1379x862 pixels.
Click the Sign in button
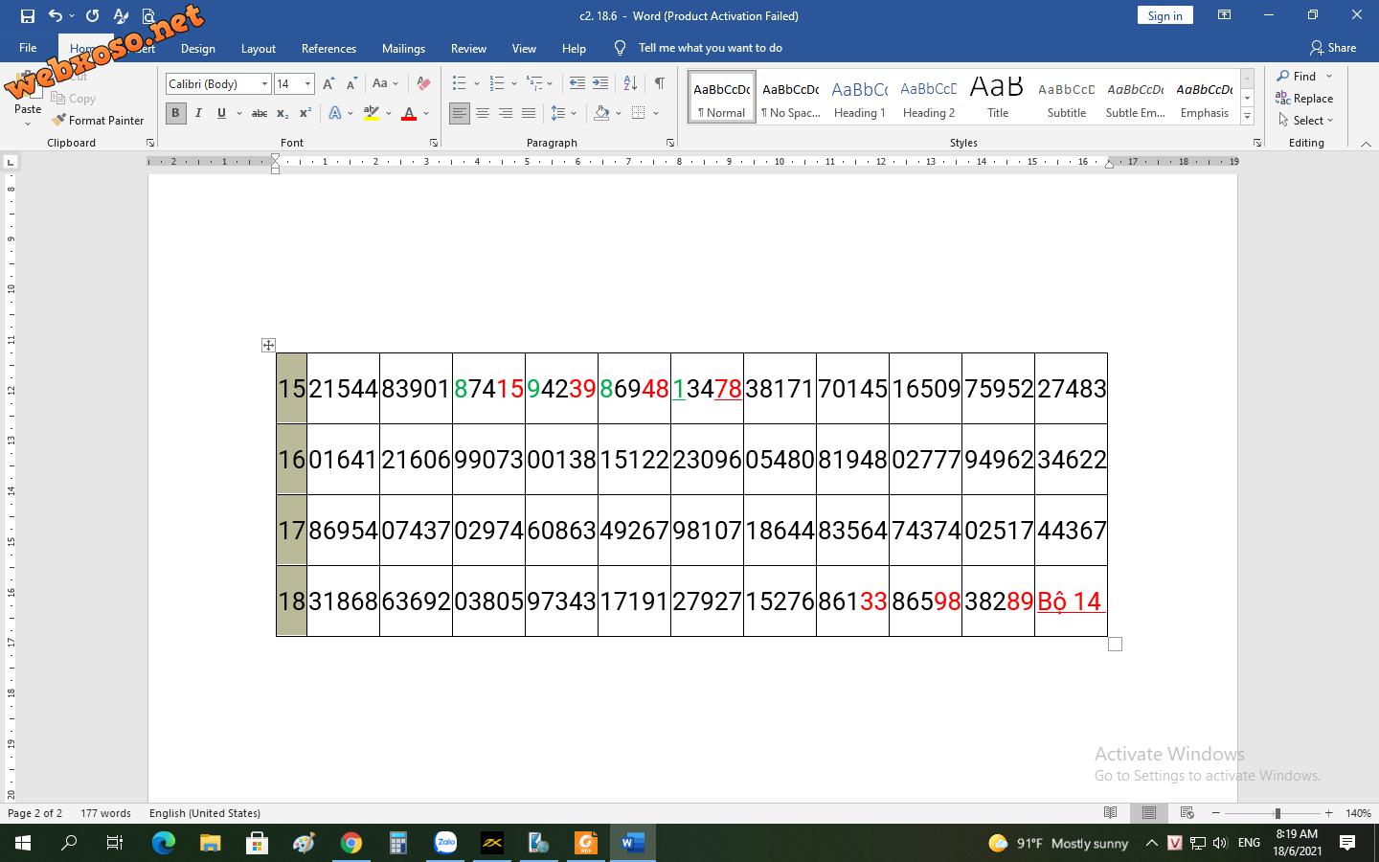coord(1164,15)
